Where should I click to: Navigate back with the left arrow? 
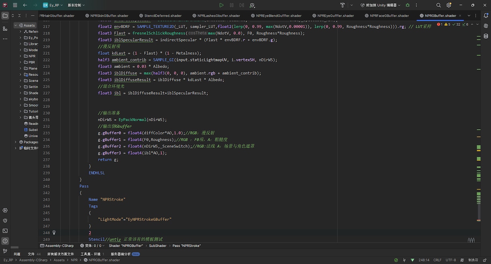pyautogui.click(x=25, y=5)
